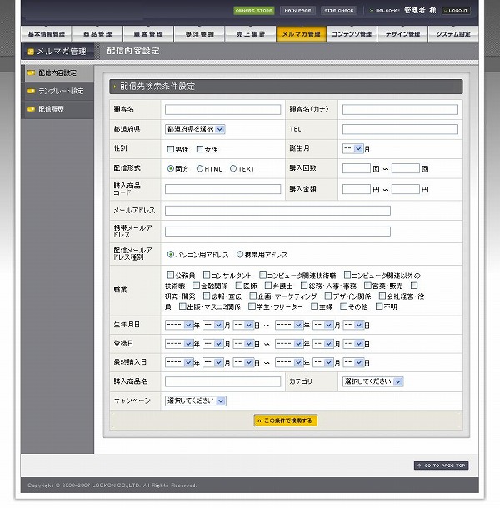
Task: Check the 主婦 checkbox
Action: [x=314, y=306]
